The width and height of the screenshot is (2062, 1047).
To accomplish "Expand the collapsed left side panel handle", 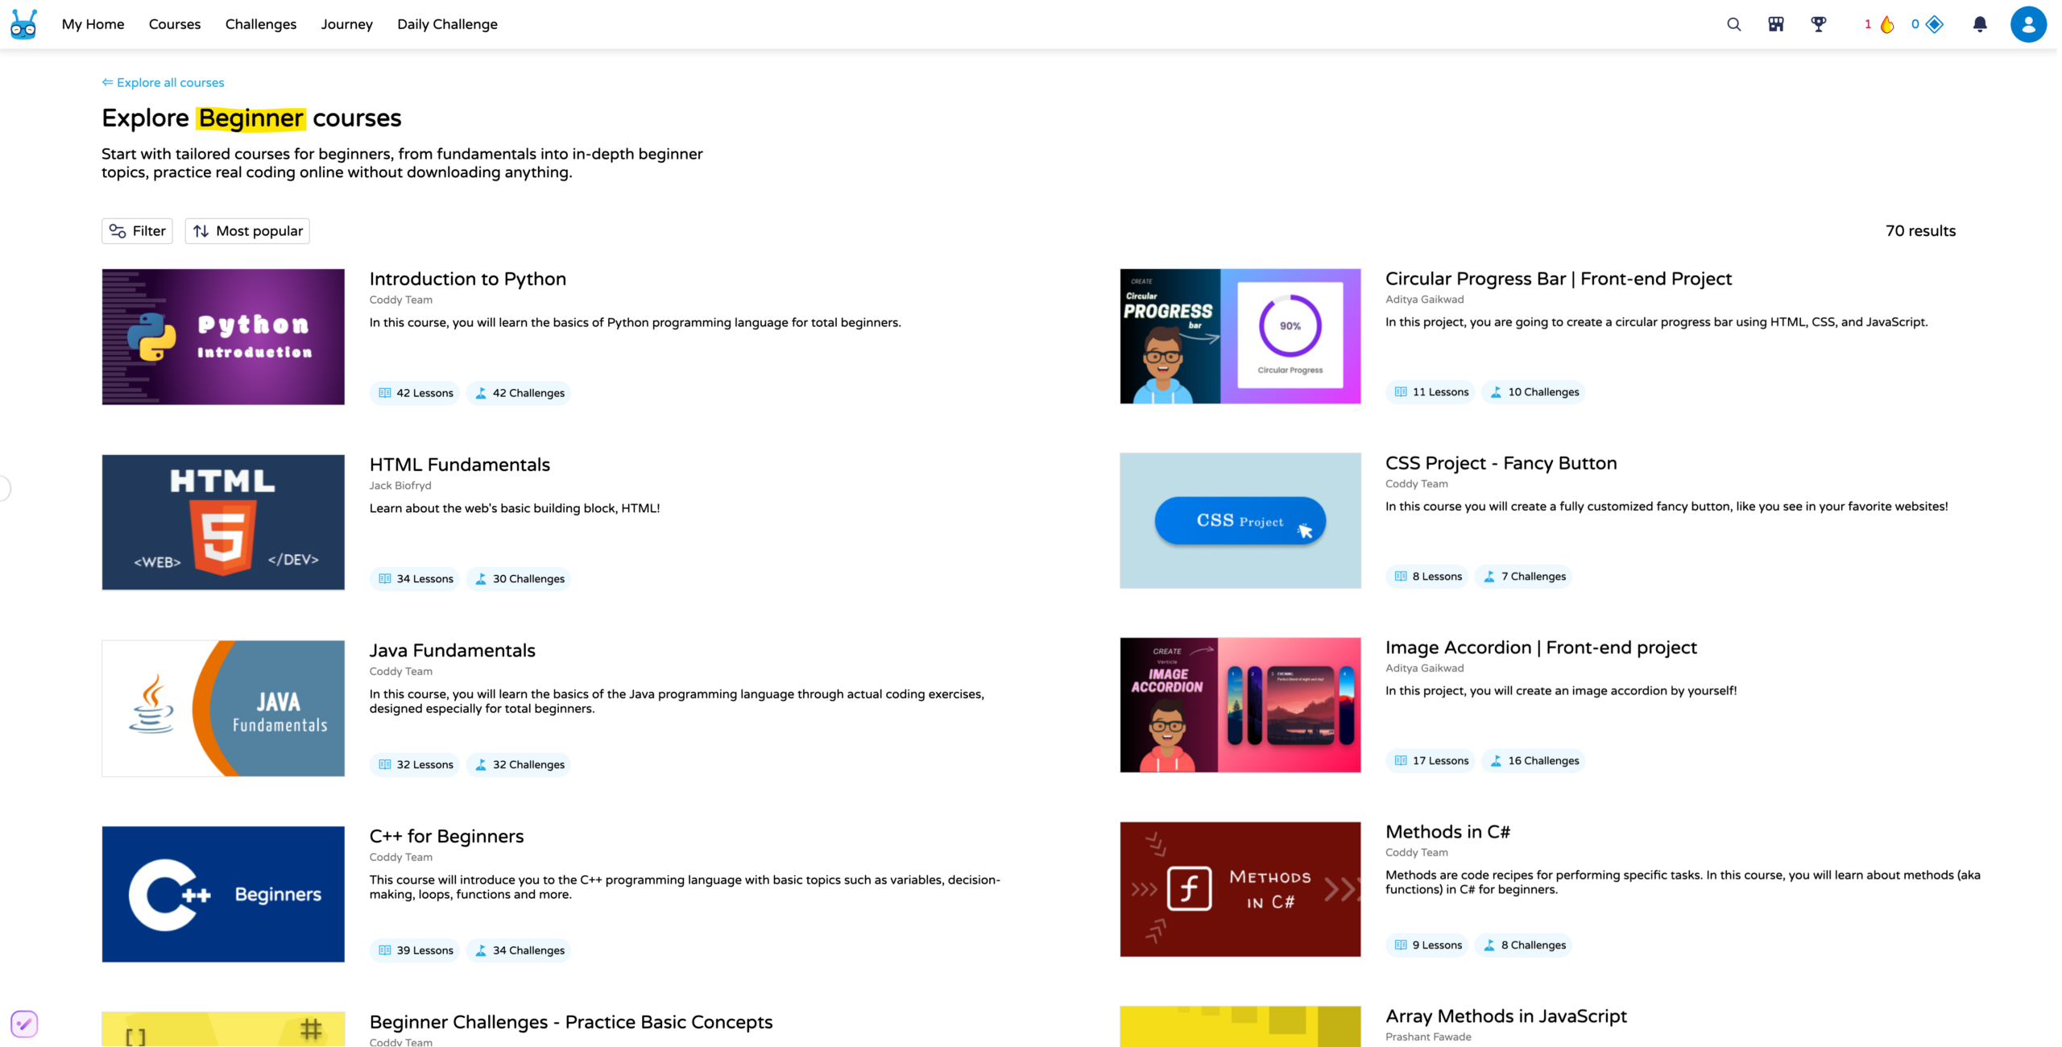I will pos(4,488).
